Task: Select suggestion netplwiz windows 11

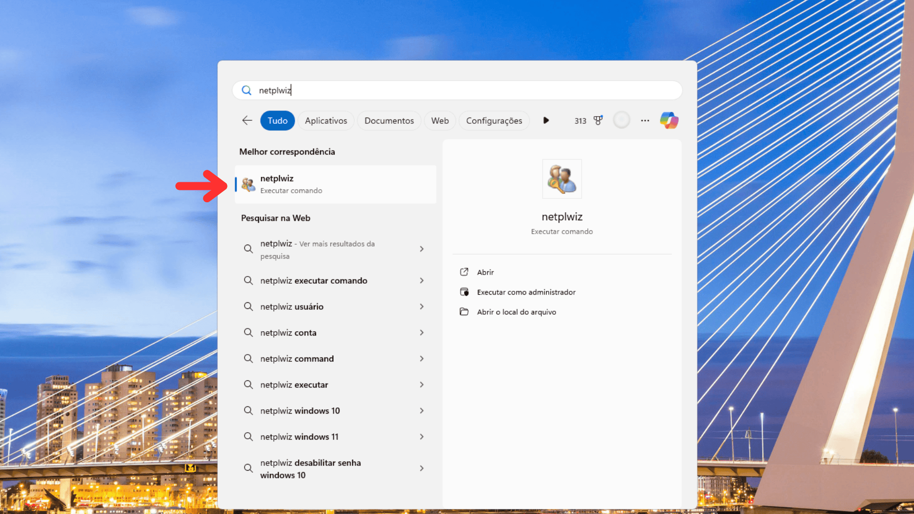Action: pyautogui.click(x=336, y=437)
